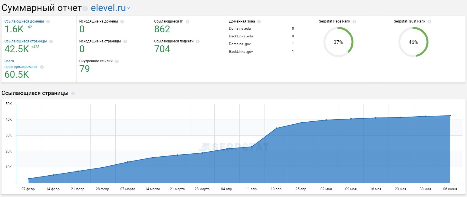Screen dimensions: 467x197
Task: Click the 50K y-axis label
Action: (9, 104)
